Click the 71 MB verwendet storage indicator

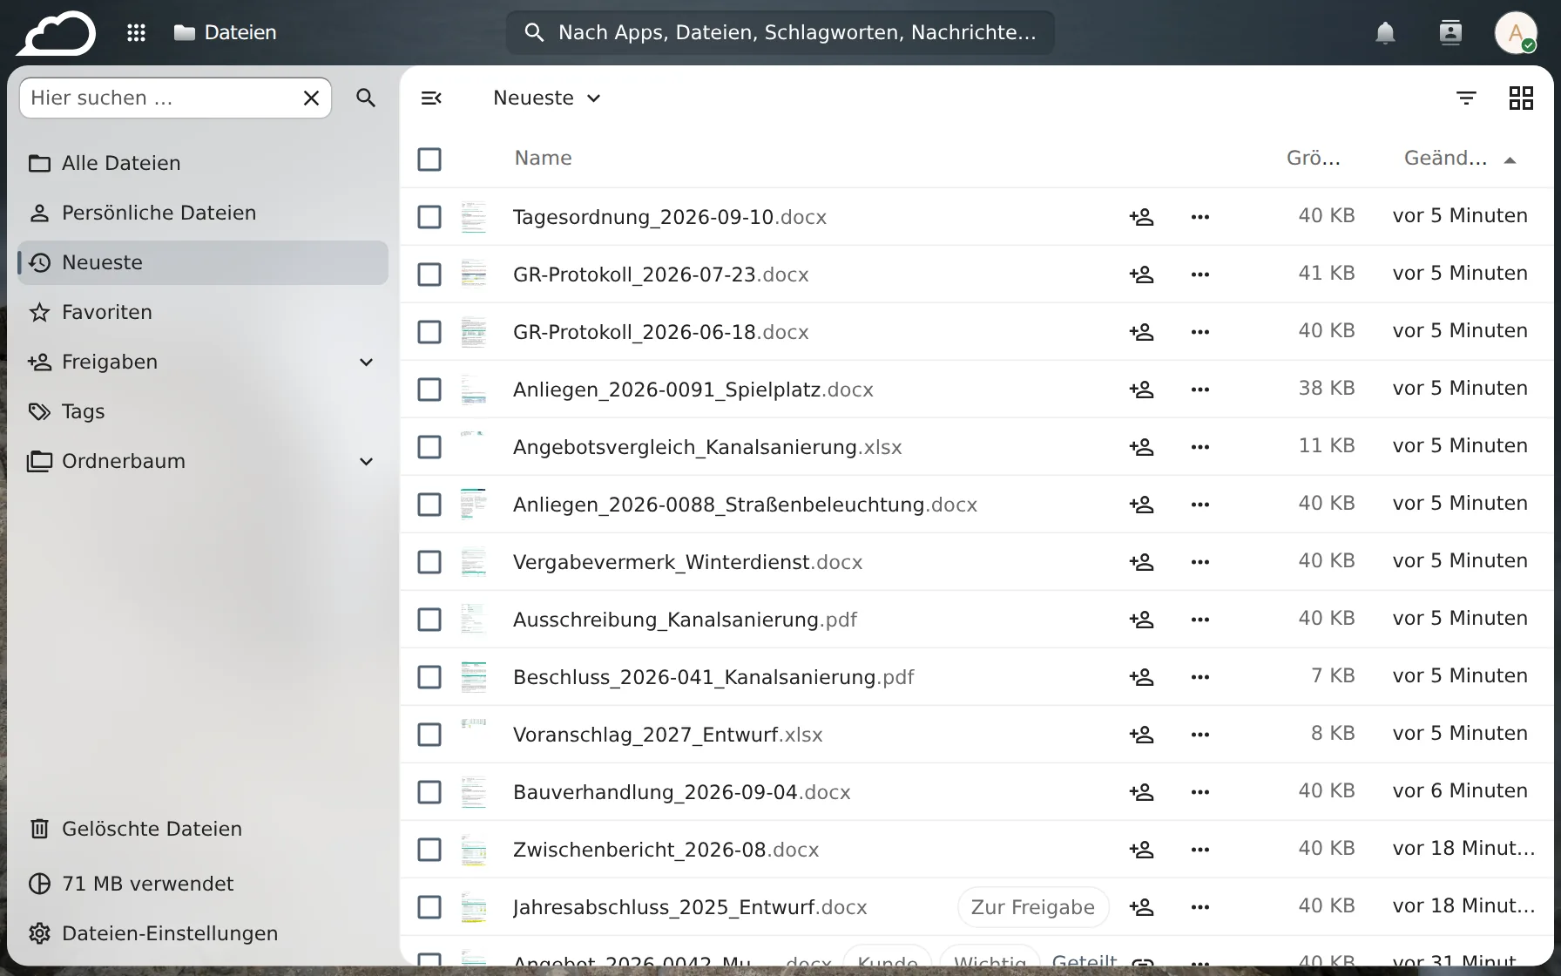coord(203,884)
